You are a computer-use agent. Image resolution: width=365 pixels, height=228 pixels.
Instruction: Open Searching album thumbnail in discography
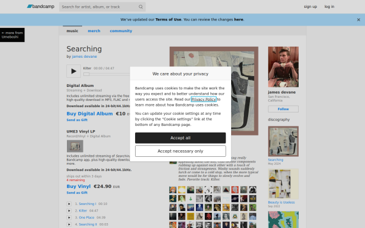(283, 141)
